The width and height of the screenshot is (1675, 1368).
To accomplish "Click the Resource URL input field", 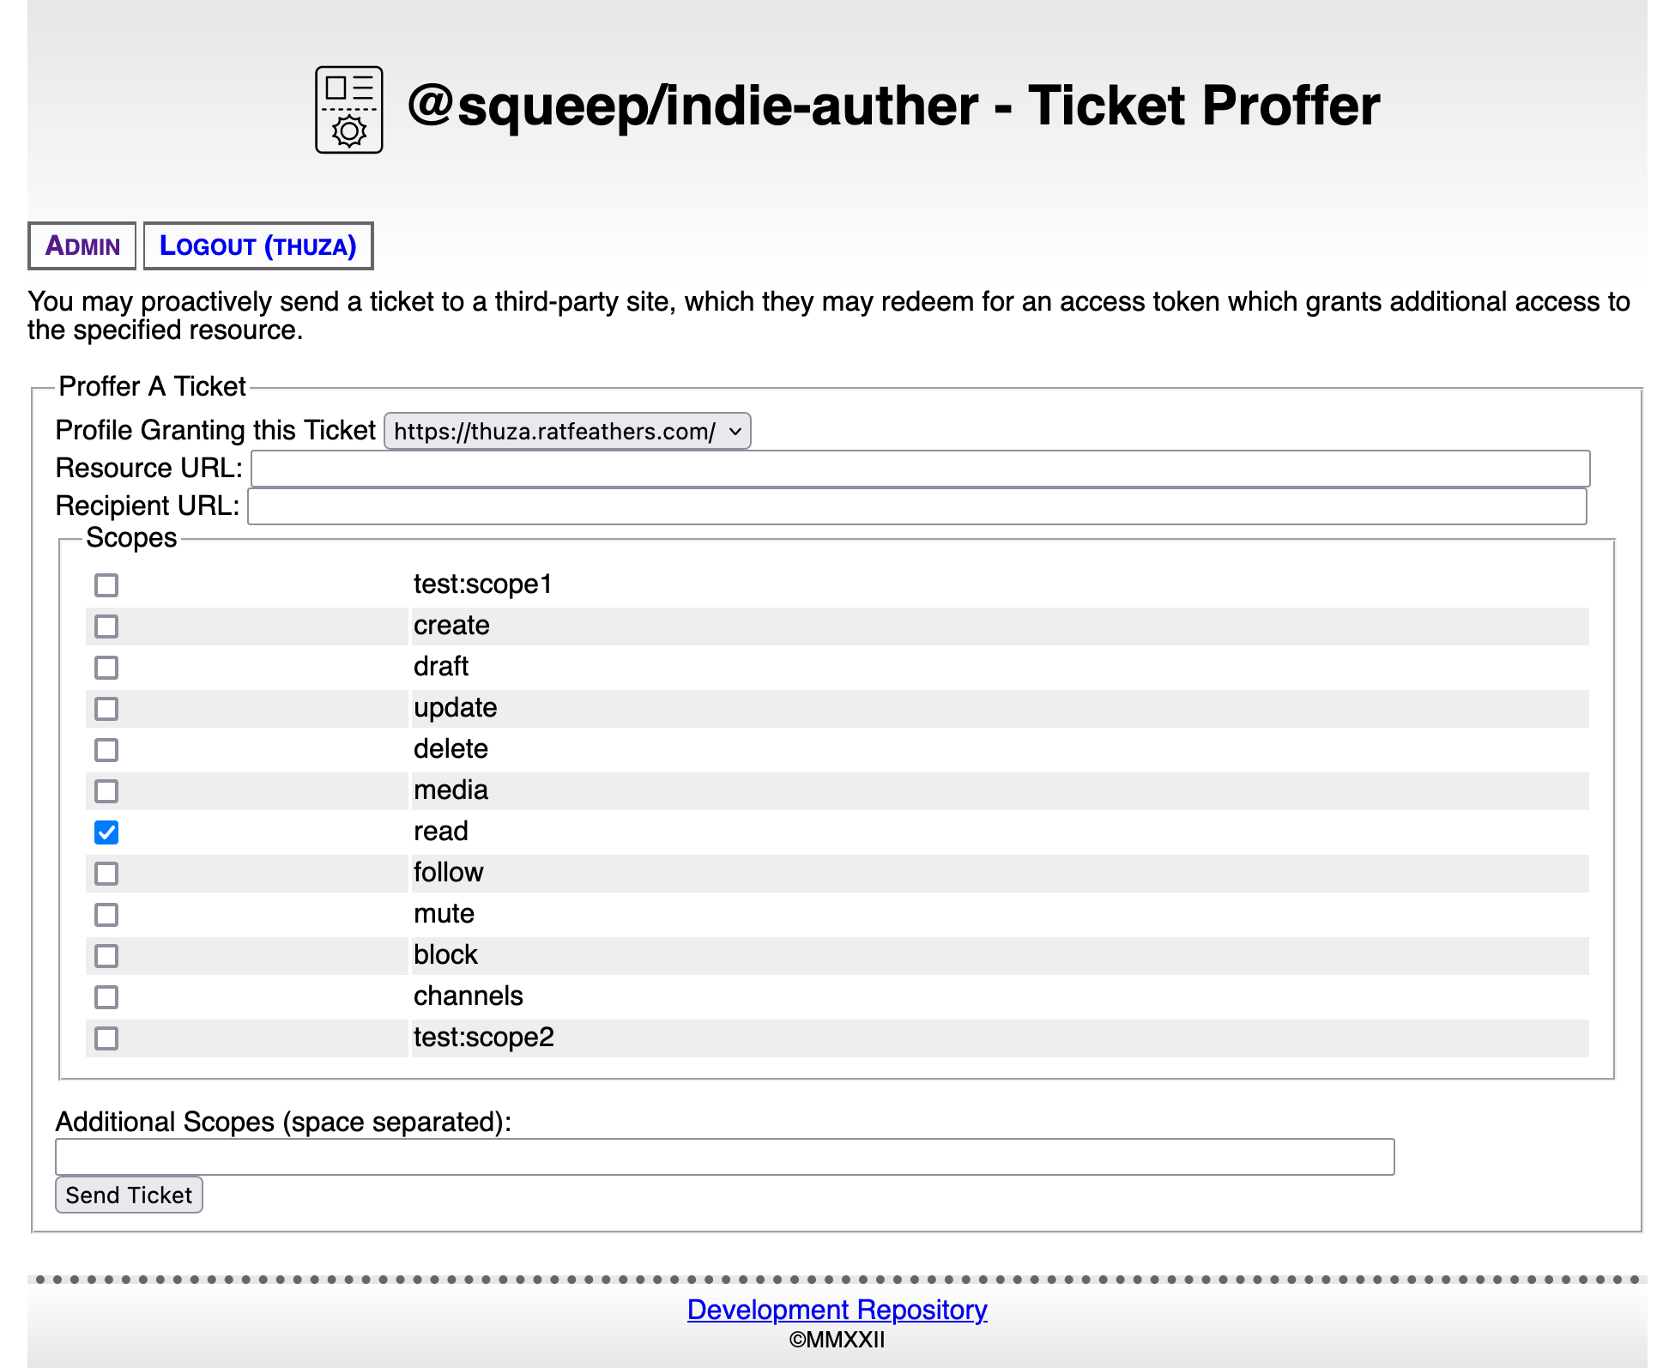I will pyautogui.click(x=918, y=468).
